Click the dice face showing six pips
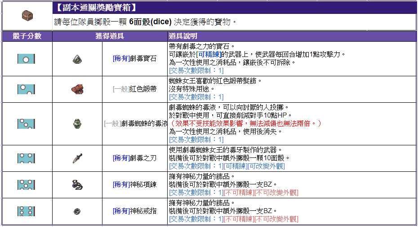418x227 pixels. tap(26, 211)
